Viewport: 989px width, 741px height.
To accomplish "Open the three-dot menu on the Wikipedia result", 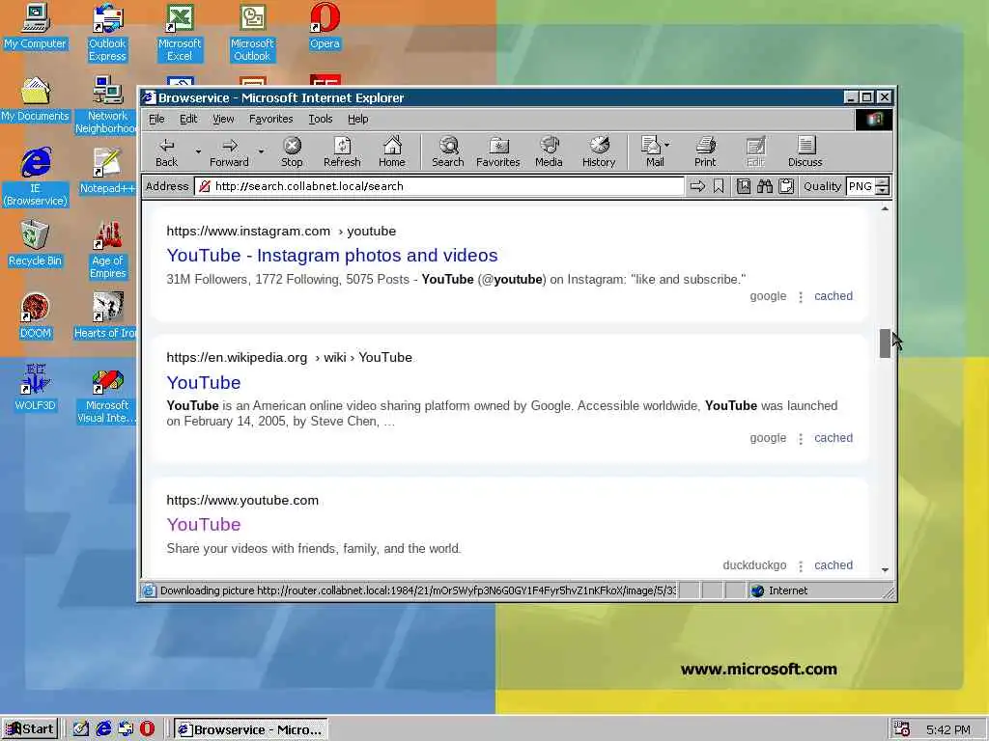I will coord(801,439).
